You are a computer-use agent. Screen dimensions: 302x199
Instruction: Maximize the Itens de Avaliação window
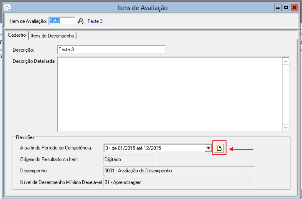[x=285, y=8]
